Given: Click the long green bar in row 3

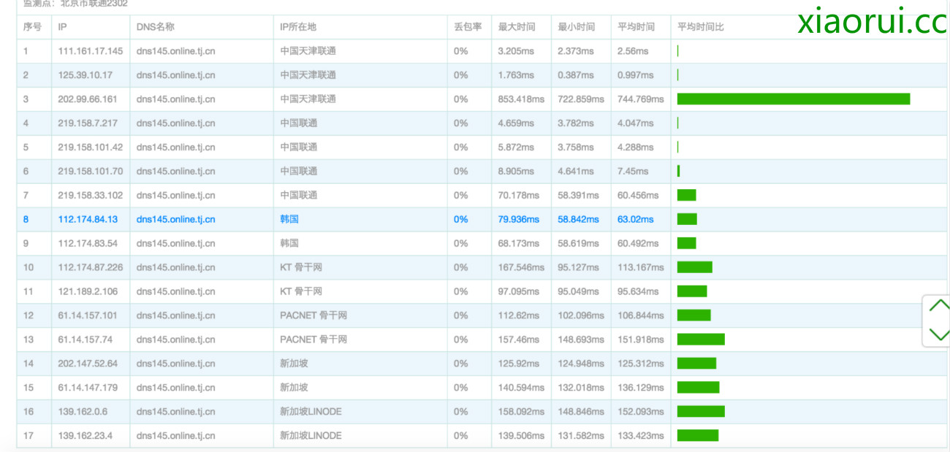Looking at the screenshot, I should (793, 99).
